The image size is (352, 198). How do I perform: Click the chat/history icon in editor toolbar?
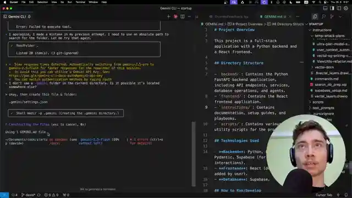click(x=315, y=16)
